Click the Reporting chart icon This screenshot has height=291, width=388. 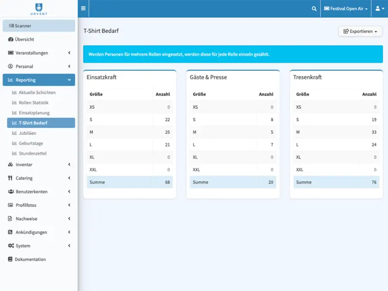pos(10,80)
